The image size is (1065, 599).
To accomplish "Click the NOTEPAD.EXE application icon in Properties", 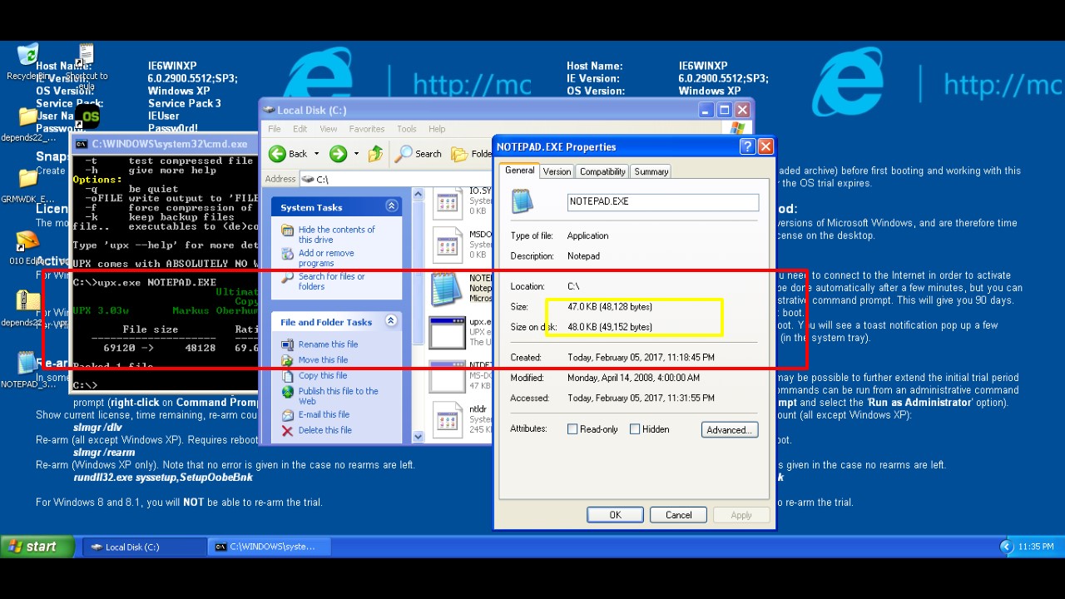I will pos(523,201).
